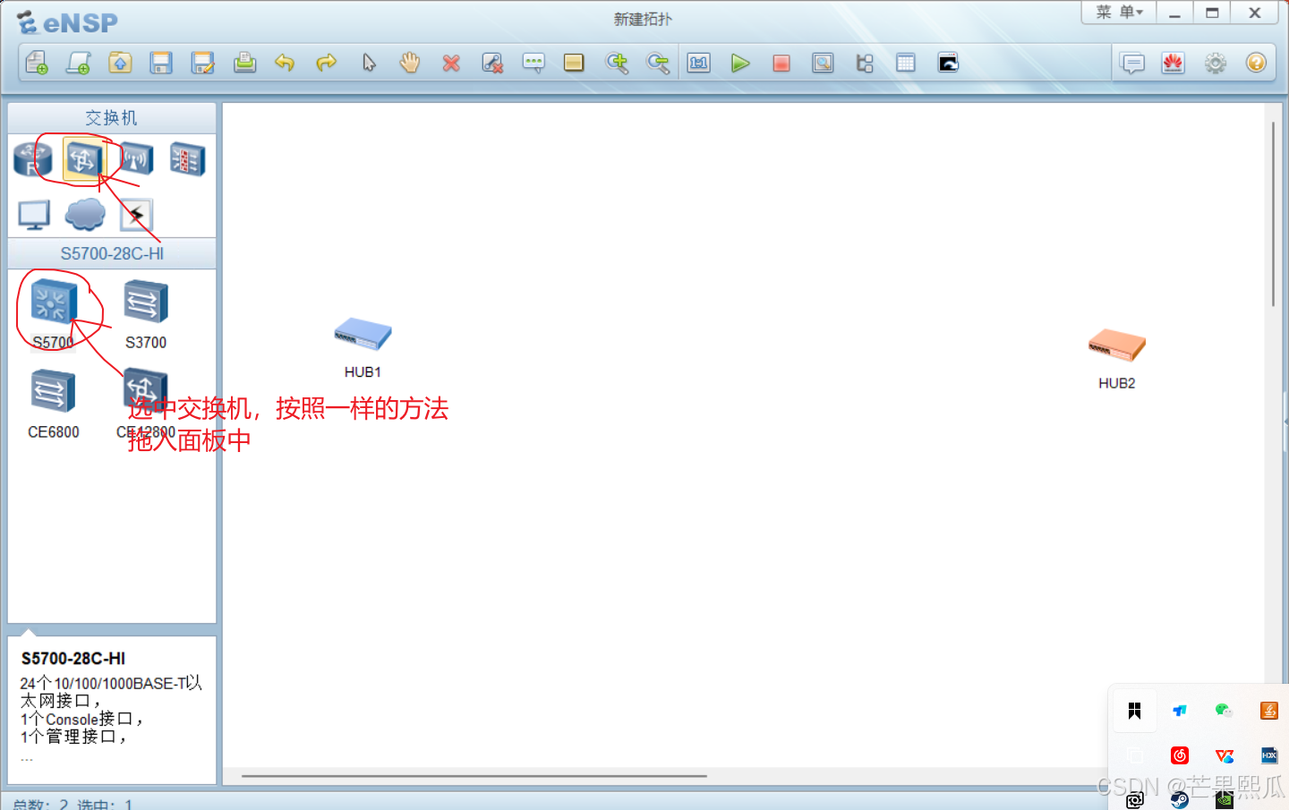This screenshot has width=1289, height=810.
Task: Open the Java tray icon
Action: click(1268, 710)
